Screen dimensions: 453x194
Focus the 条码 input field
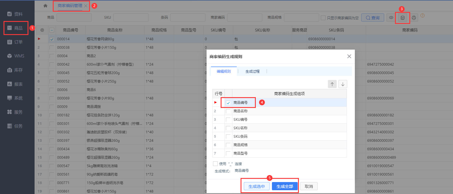[188, 18]
